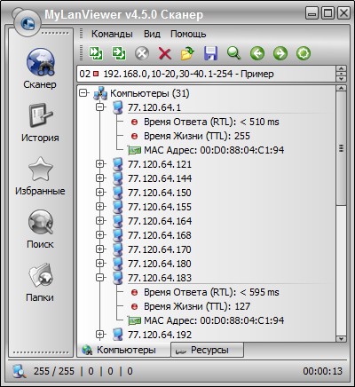The width and height of the screenshot is (355, 387).
Task: Select the 77.120.64.1 tree entry
Action: [154, 107]
